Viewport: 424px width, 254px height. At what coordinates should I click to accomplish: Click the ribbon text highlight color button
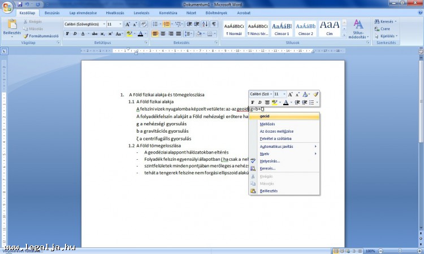coord(129,34)
